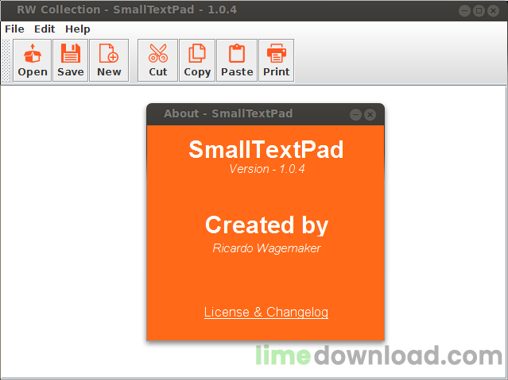Cut text with the scissors Cut button

pos(157,60)
